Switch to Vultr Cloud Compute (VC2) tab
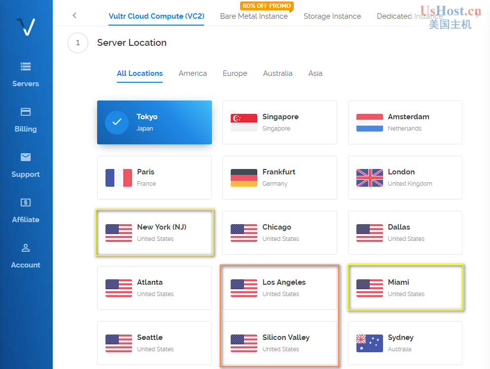Viewport: 490px width, 369px height. coord(156,16)
